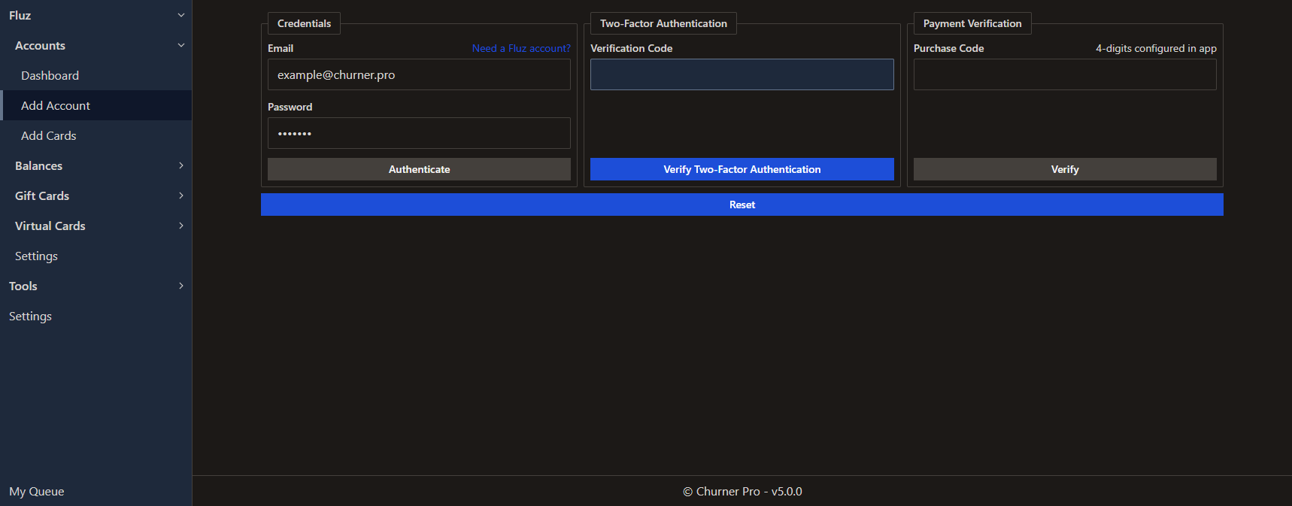1292x506 pixels.
Task: Open My Queue at sidebar bottom
Action: point(37,491)
